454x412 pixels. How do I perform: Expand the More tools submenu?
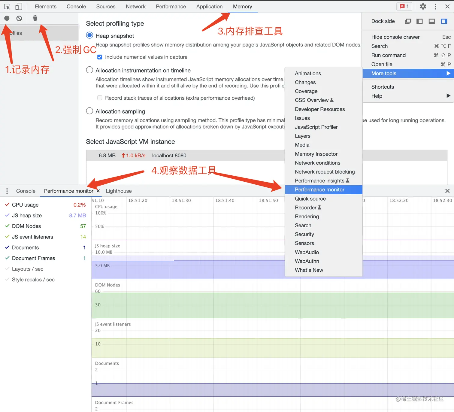pyautogui.click(x=408, y=73)
